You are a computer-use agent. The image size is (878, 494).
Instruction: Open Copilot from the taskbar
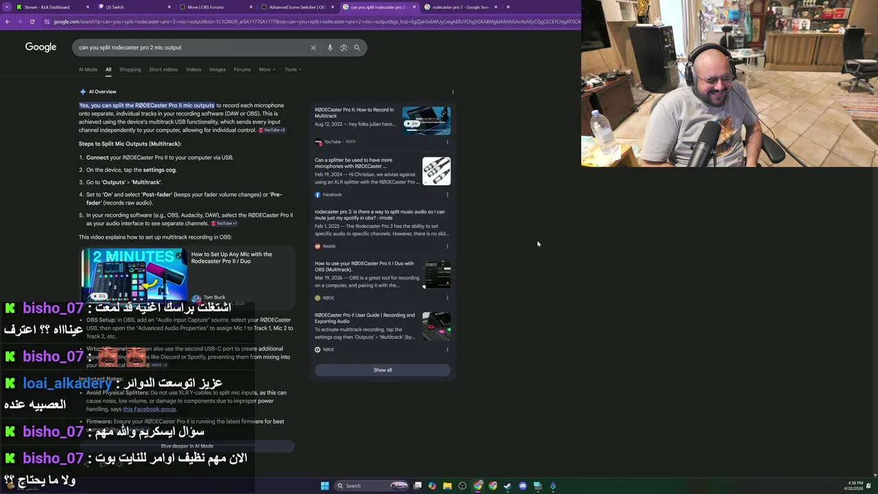pos(432,486)
